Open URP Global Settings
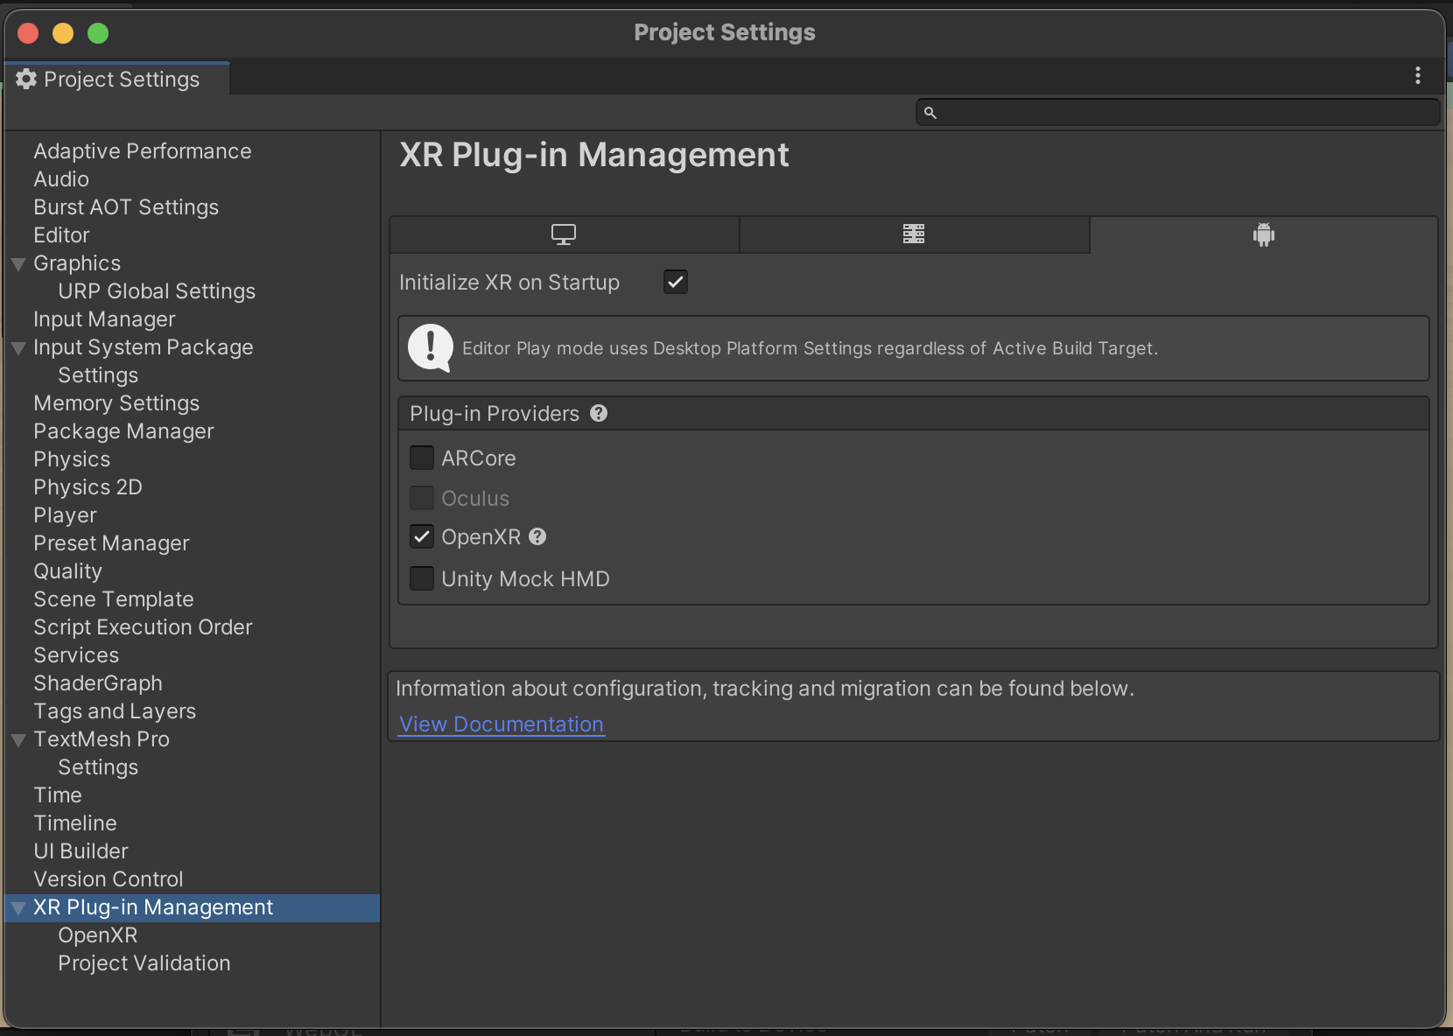 [157, 291]
